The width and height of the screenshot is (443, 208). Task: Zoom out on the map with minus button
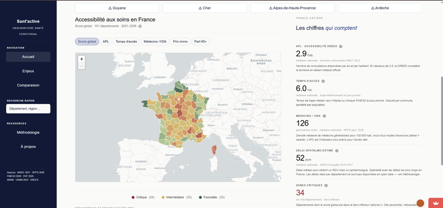point(81,66)
